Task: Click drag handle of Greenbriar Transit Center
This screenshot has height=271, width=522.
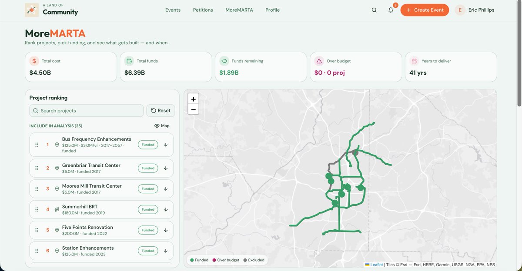Action: (37, 168)
